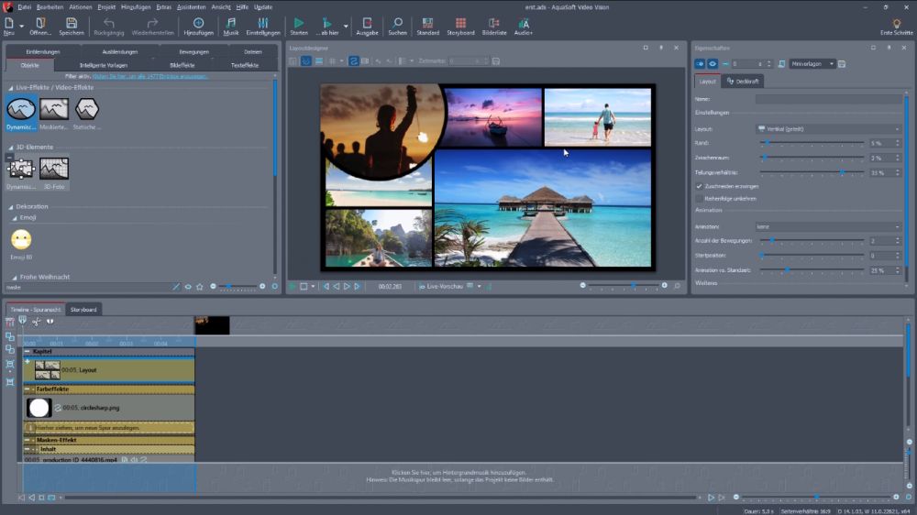Collapse the Kapitel track in timeline
Screen dimensions: 917x515
[28, 351]
